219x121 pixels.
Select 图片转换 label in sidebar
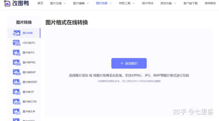pyautogui.click(x=28, y=33)
